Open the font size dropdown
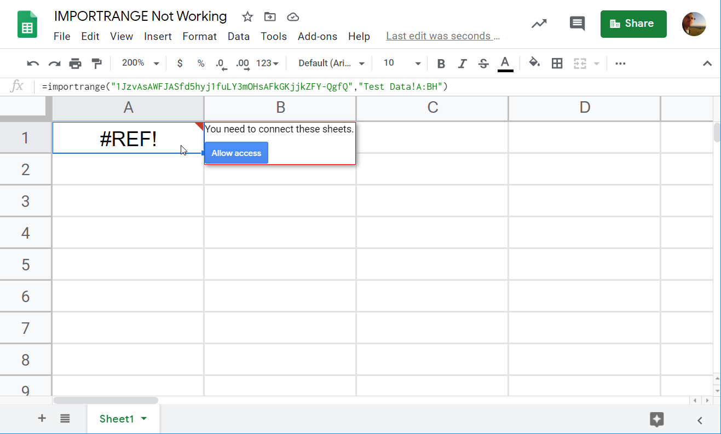721x434 pixels. click(401, 63)
